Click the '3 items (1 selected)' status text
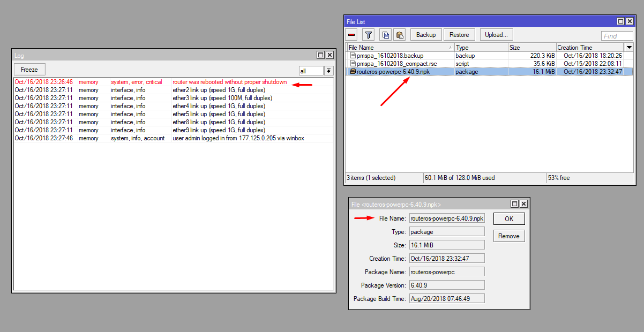 [x=371, y=178]
